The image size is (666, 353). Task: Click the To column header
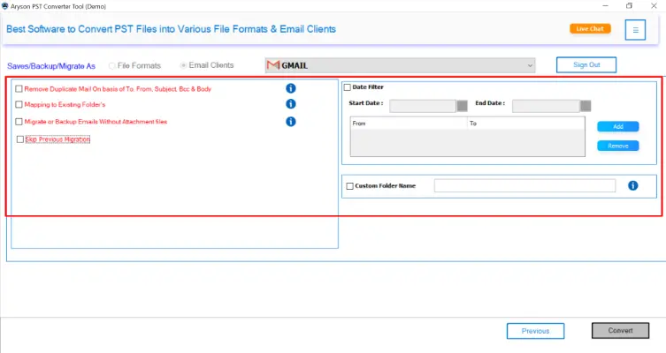click(526, 124)
